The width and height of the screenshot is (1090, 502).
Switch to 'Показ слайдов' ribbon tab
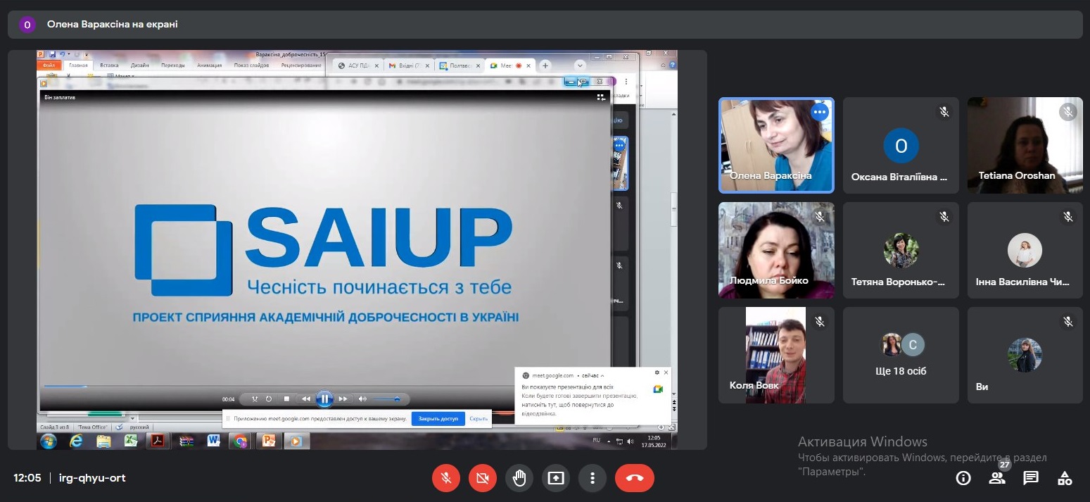point(251,65)
